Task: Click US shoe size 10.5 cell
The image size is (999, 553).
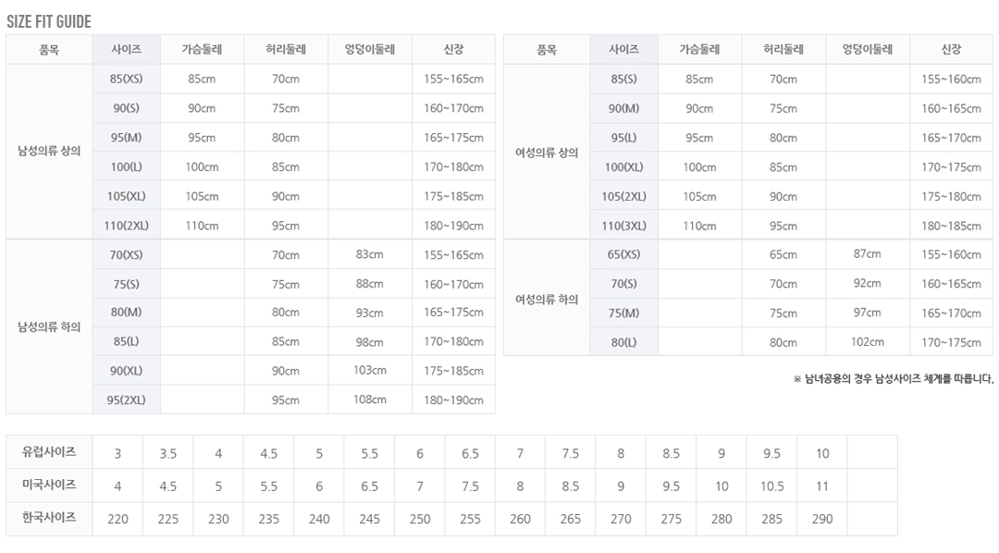Action: coord(771,486)
